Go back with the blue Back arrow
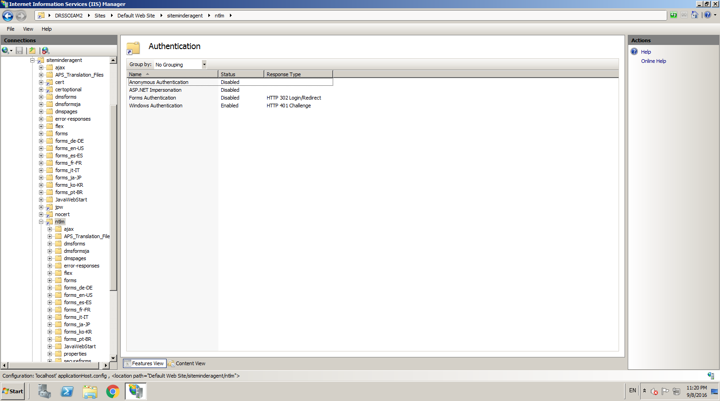Image resolution: width=720 pixels, height=401 pixels. [x=8, y=16]
